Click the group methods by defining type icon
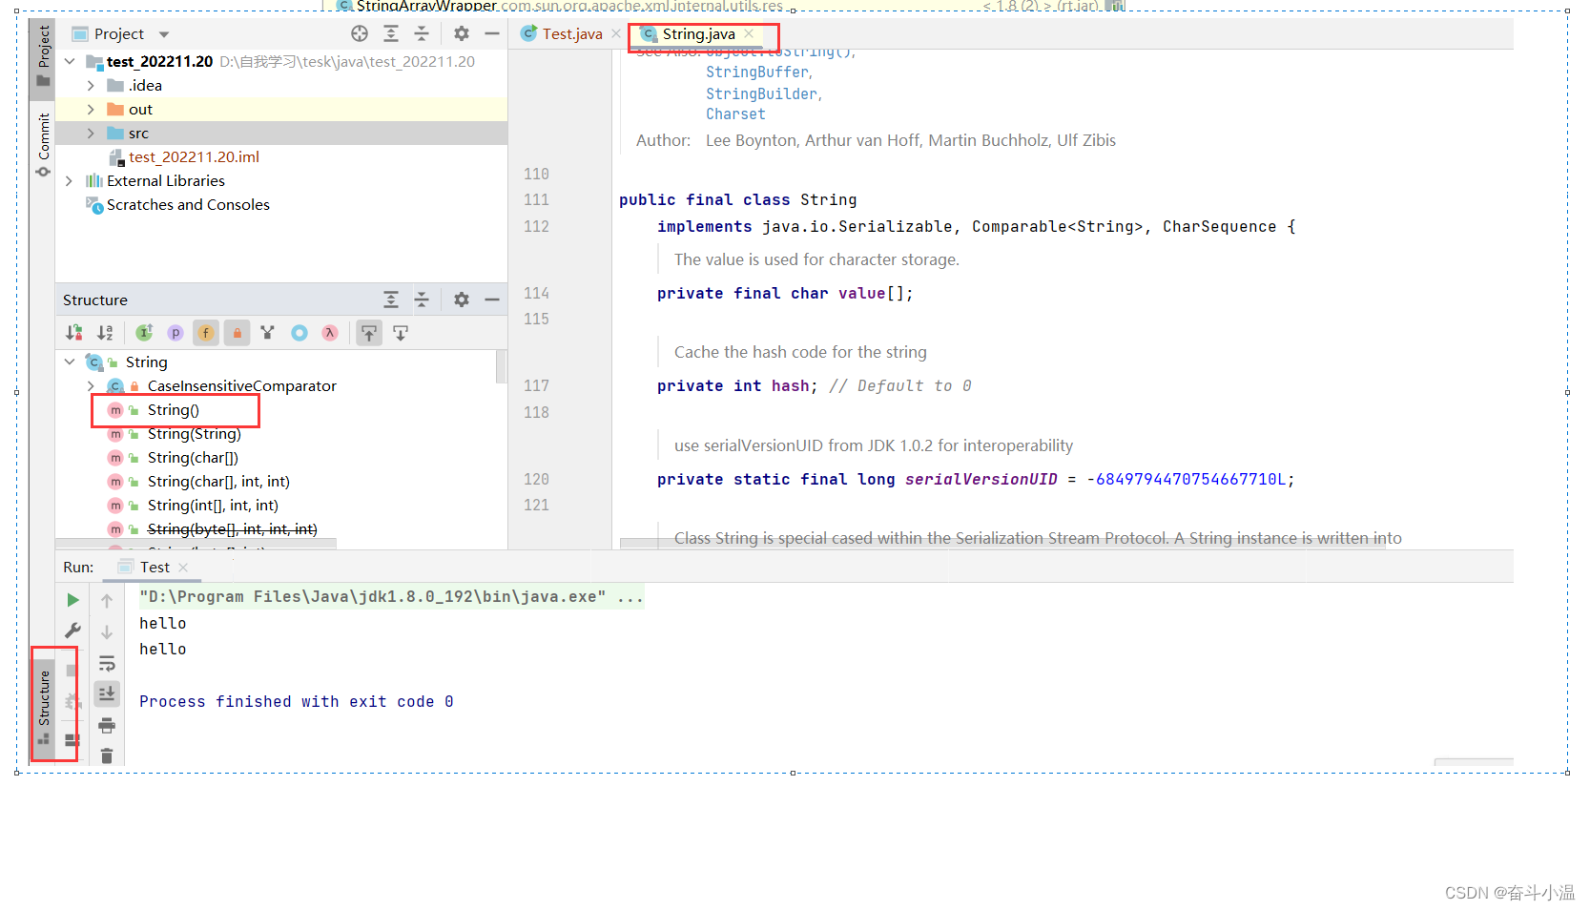This screenshot has height=910, width=1590. [268, 333]
